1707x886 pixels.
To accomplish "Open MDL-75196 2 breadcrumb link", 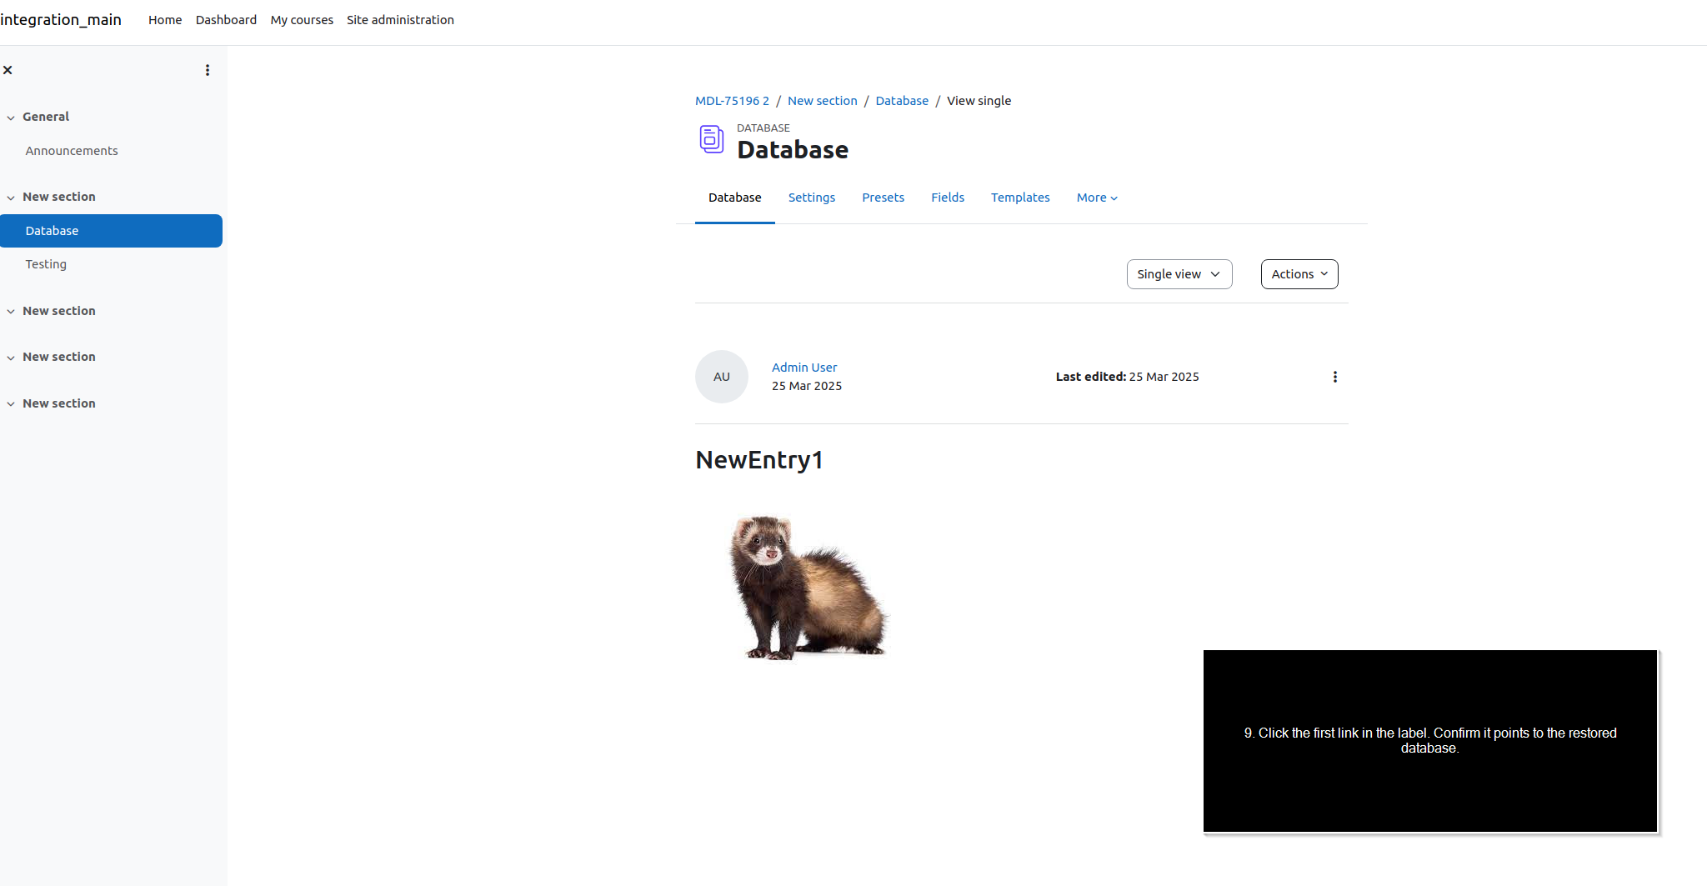I will (x=732, y=101).
